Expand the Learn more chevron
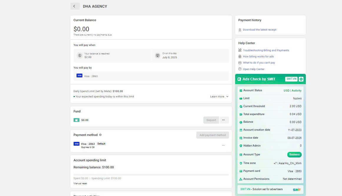Viewport: 342px width, 196px height. click(x=227, y=97)
